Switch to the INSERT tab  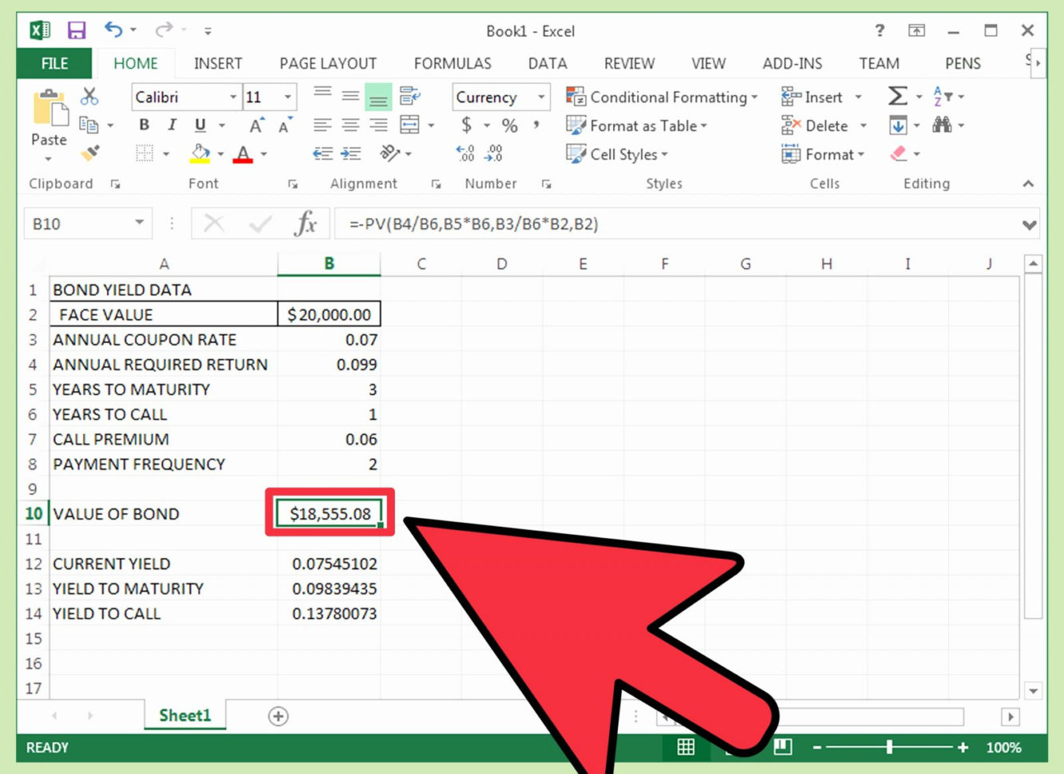(218, 63)
